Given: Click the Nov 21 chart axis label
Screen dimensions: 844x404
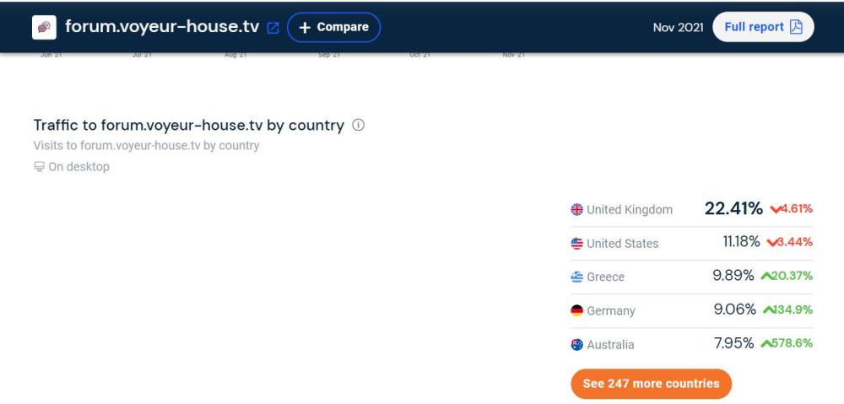Looking at the screenshot, I should [x=513, y=56].
